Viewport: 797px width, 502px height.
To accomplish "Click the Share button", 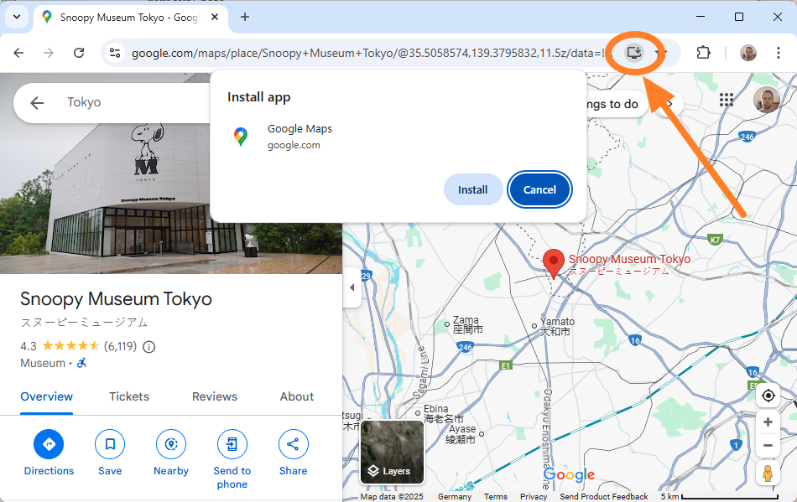I will 294,453.
